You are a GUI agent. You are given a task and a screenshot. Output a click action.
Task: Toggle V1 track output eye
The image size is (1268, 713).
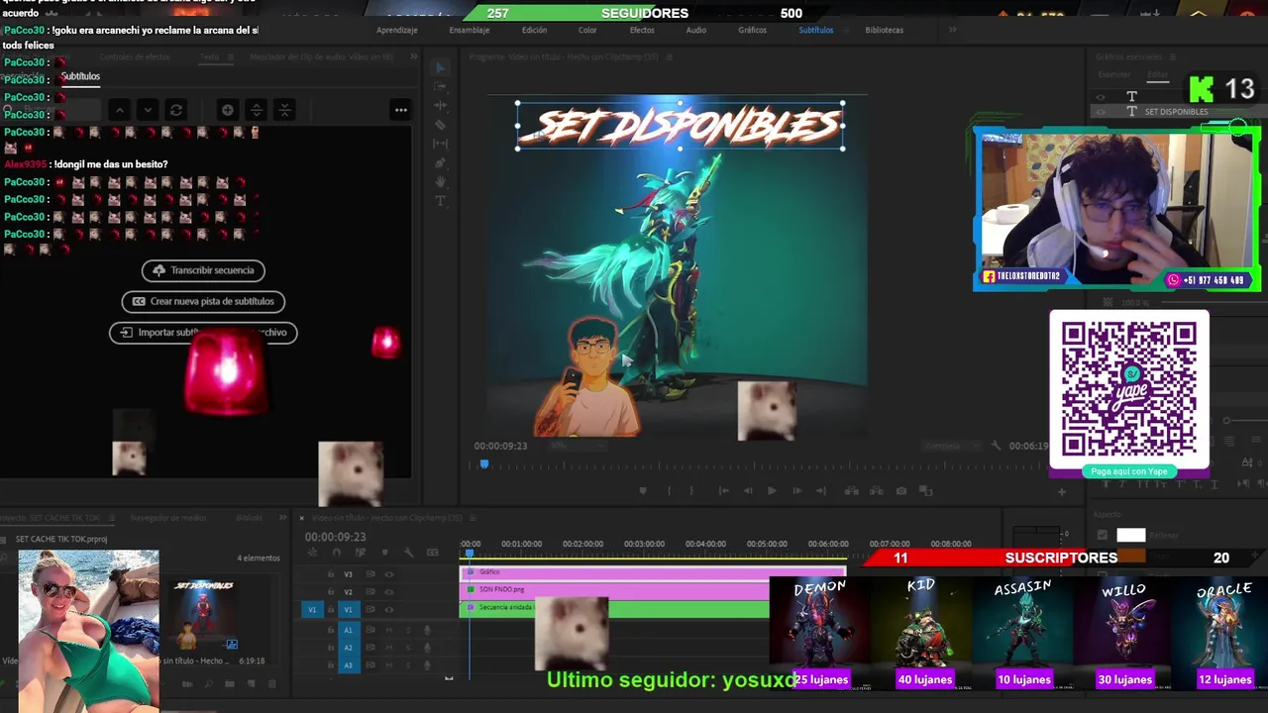(x=388, y=609)
